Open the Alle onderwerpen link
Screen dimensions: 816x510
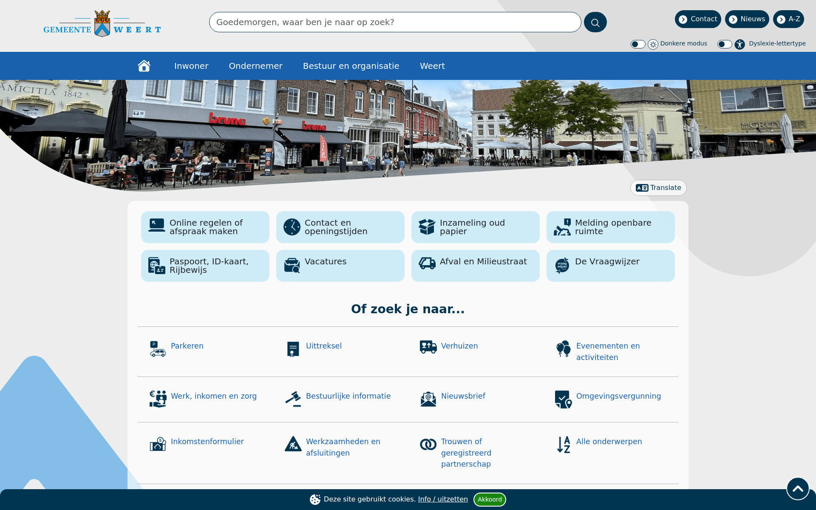point(609,442)
